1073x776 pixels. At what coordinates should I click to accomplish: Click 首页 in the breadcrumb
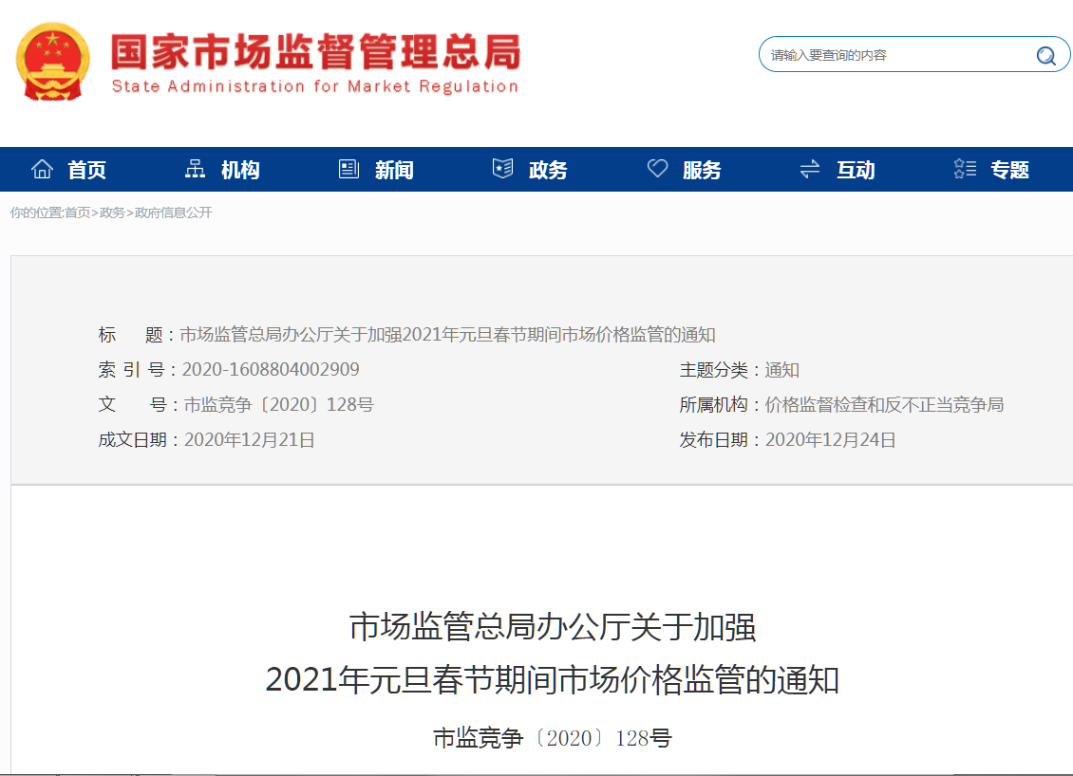[x=77, y=212]
